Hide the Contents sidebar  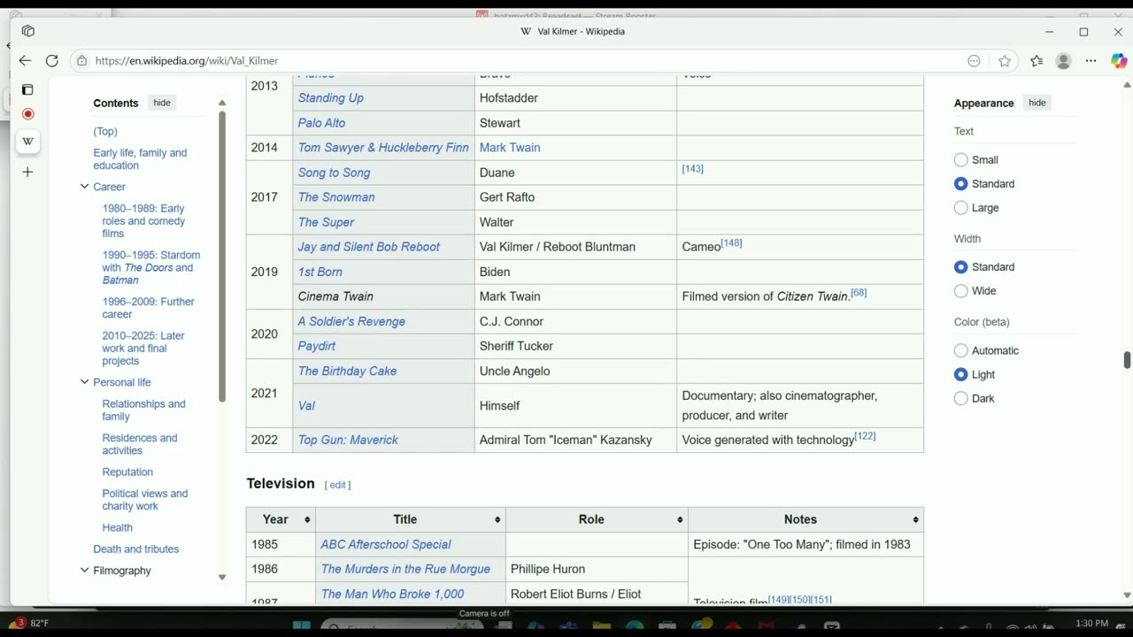click(x=162, y=103)
